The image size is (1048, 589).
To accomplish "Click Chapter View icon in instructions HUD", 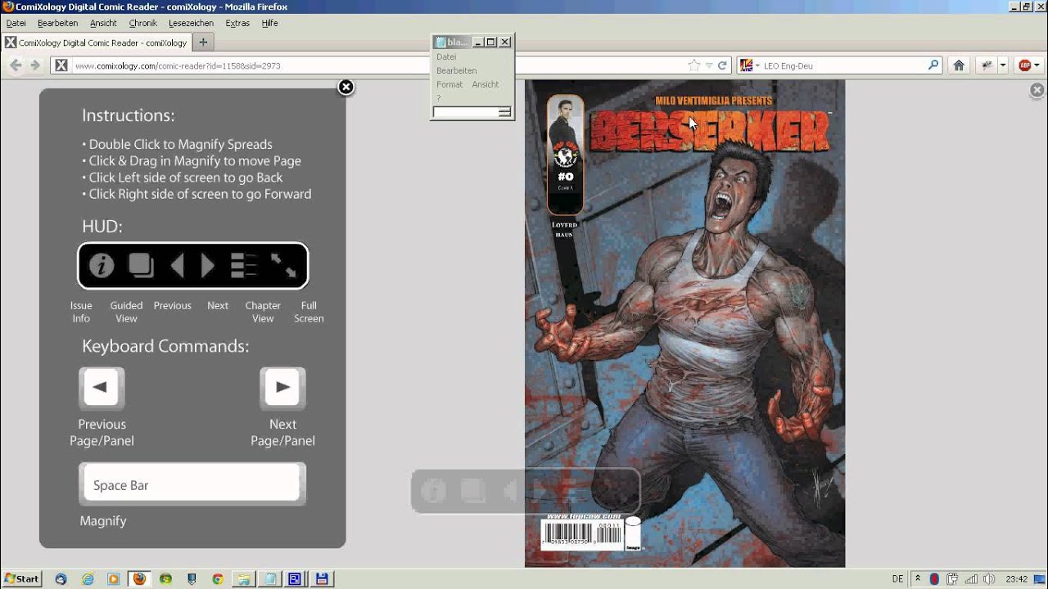I will pos(244,265).
